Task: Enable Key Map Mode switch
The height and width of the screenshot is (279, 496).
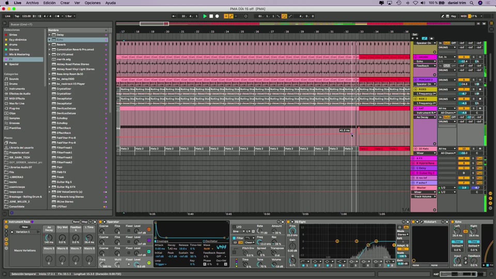Action: tap(454, 16)
